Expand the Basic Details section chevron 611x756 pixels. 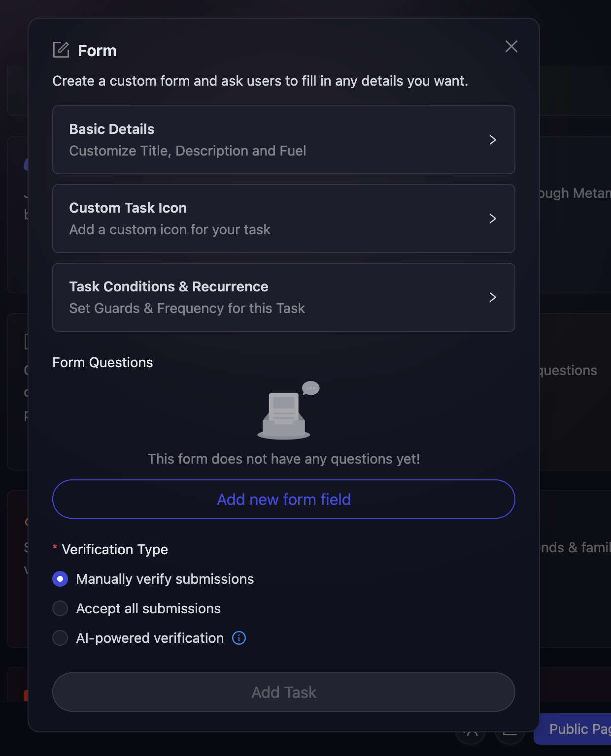[493, 140]
